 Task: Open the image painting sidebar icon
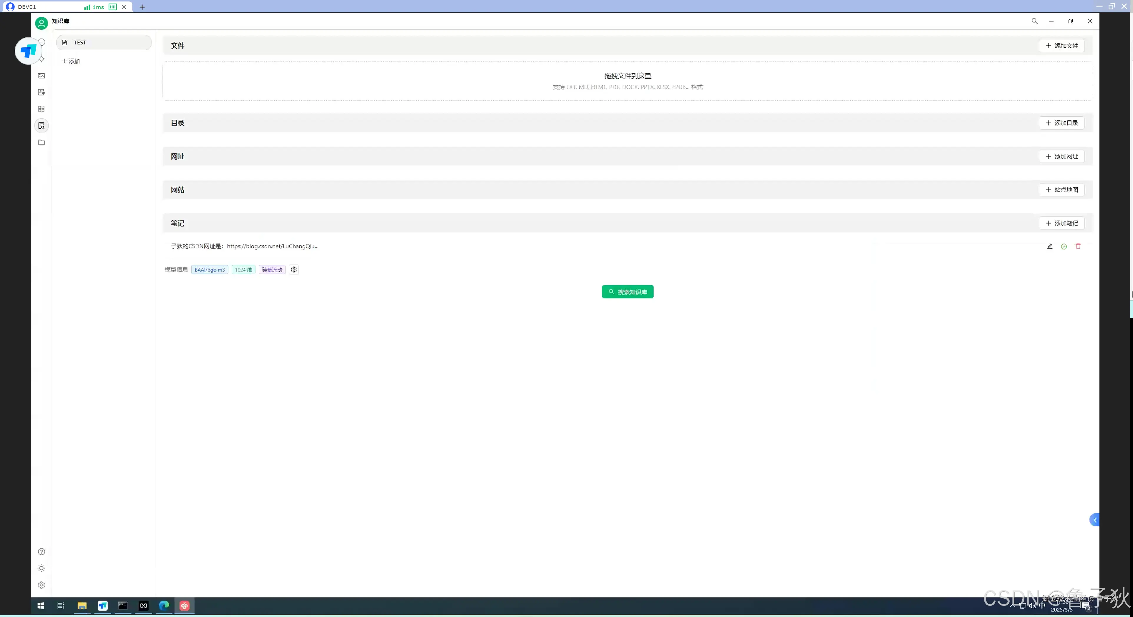[41, 76]
